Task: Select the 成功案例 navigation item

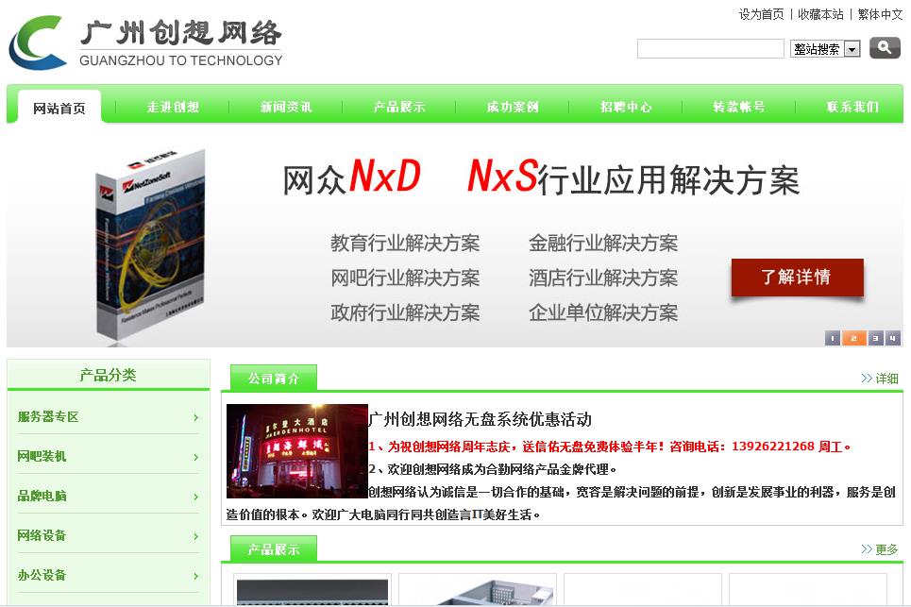Action: [x=513, y=107]
